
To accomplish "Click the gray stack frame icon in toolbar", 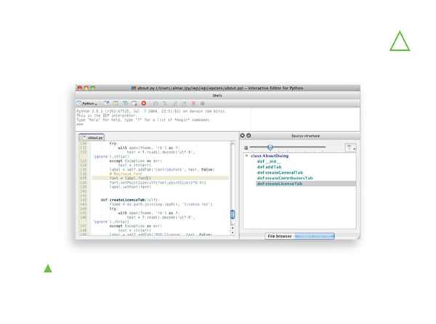I will [203, 103].
